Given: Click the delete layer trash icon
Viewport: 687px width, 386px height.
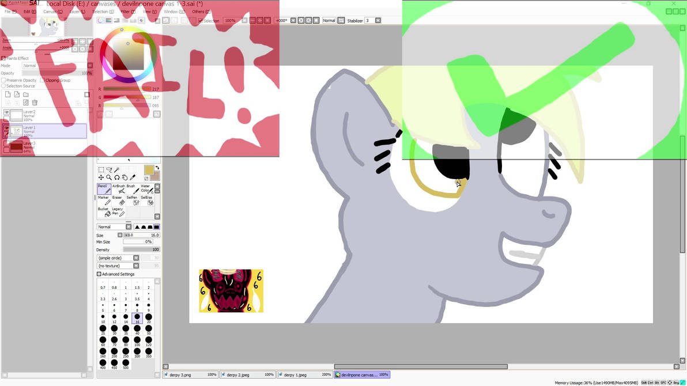Looking at the screenshot, I should (x=34, y=102).
